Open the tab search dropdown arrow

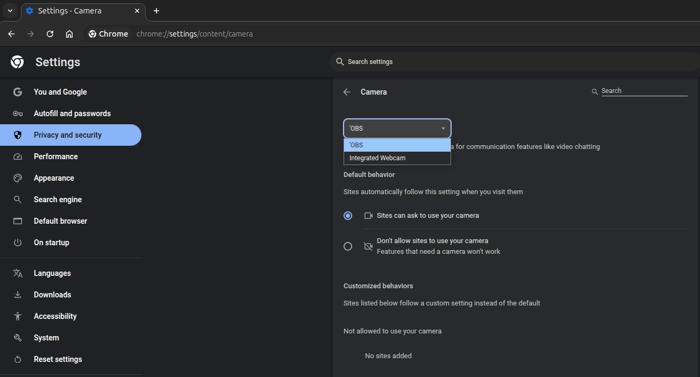(10, 11)
